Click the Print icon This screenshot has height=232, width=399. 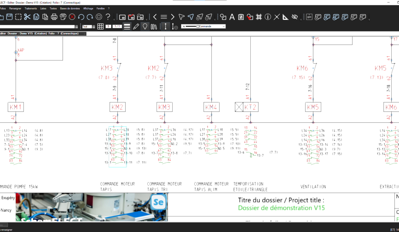(54, 17)
